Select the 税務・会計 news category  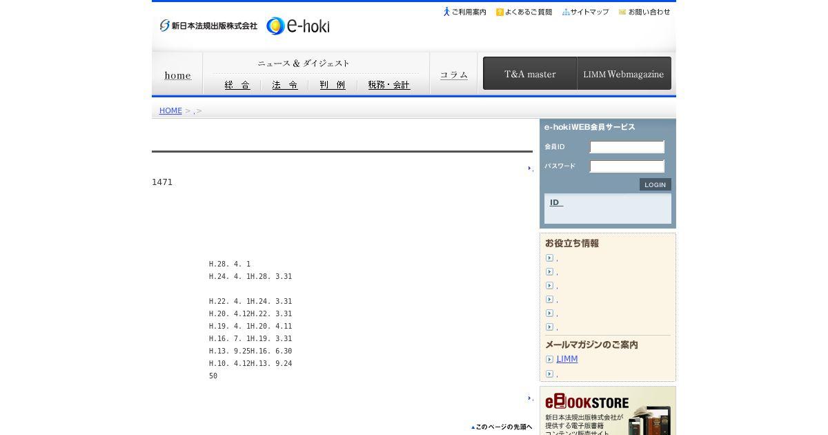(389, 85)
